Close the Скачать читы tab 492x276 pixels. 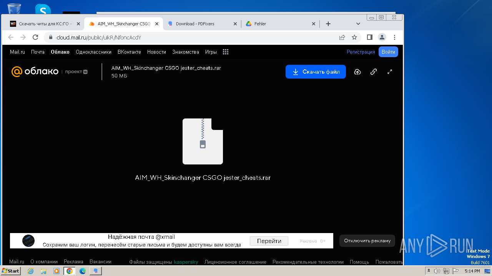78,24
